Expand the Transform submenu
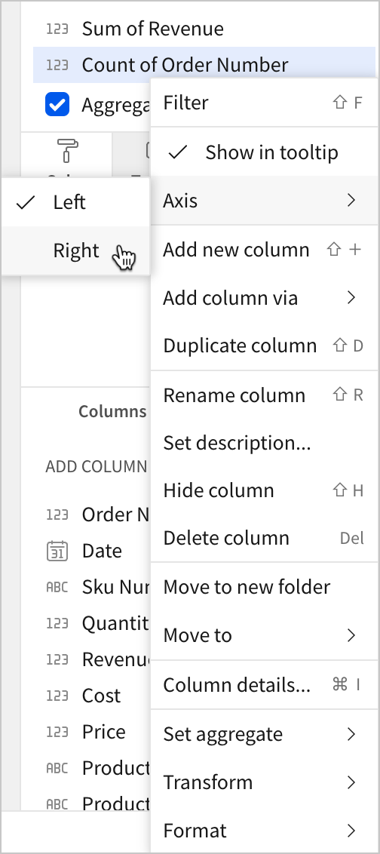 pyautogui.click(x=264, y=782)
